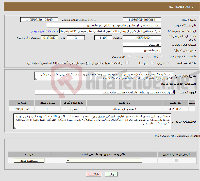Click the جزئیات column header in permits table
The image size is (200, 181).
pos(29,154)
